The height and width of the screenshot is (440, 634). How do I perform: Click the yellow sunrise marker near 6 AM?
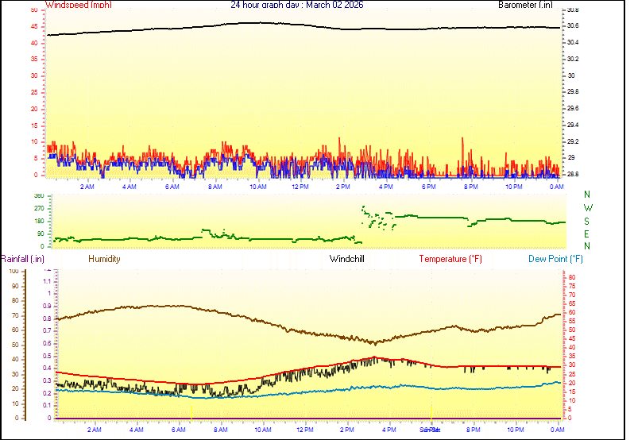(191, 413)
